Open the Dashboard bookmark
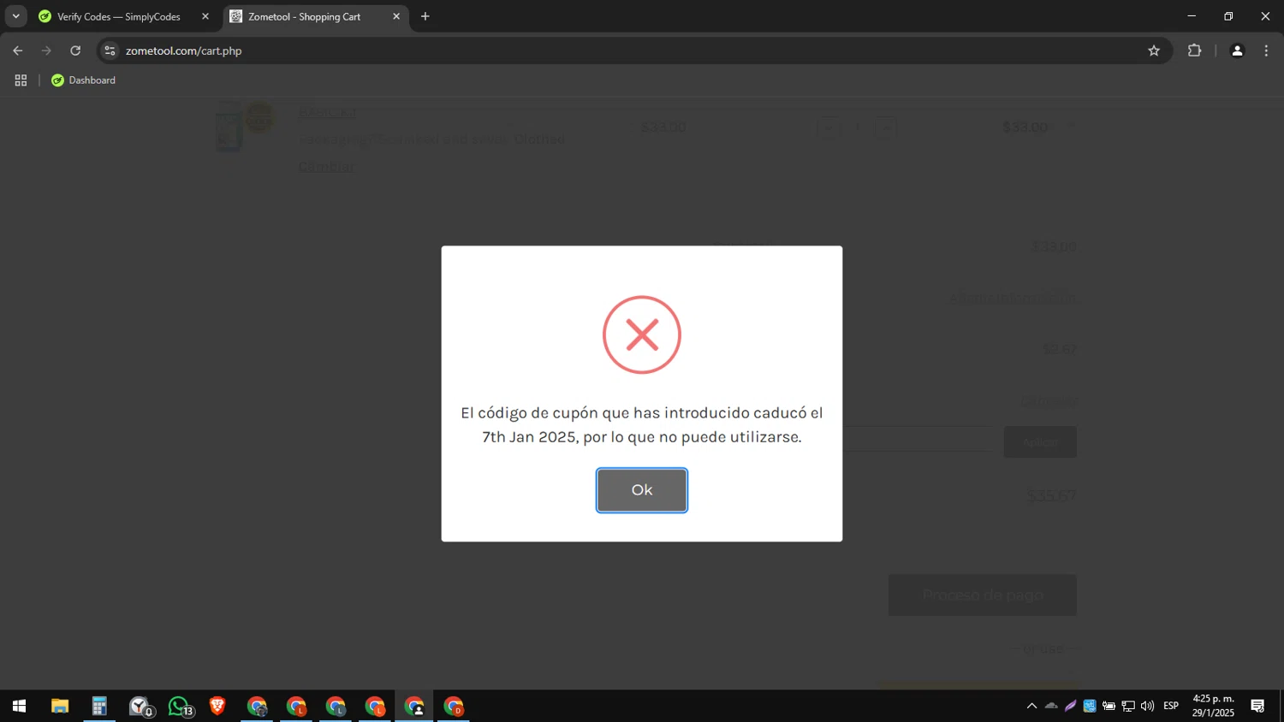 pos(83,80)
